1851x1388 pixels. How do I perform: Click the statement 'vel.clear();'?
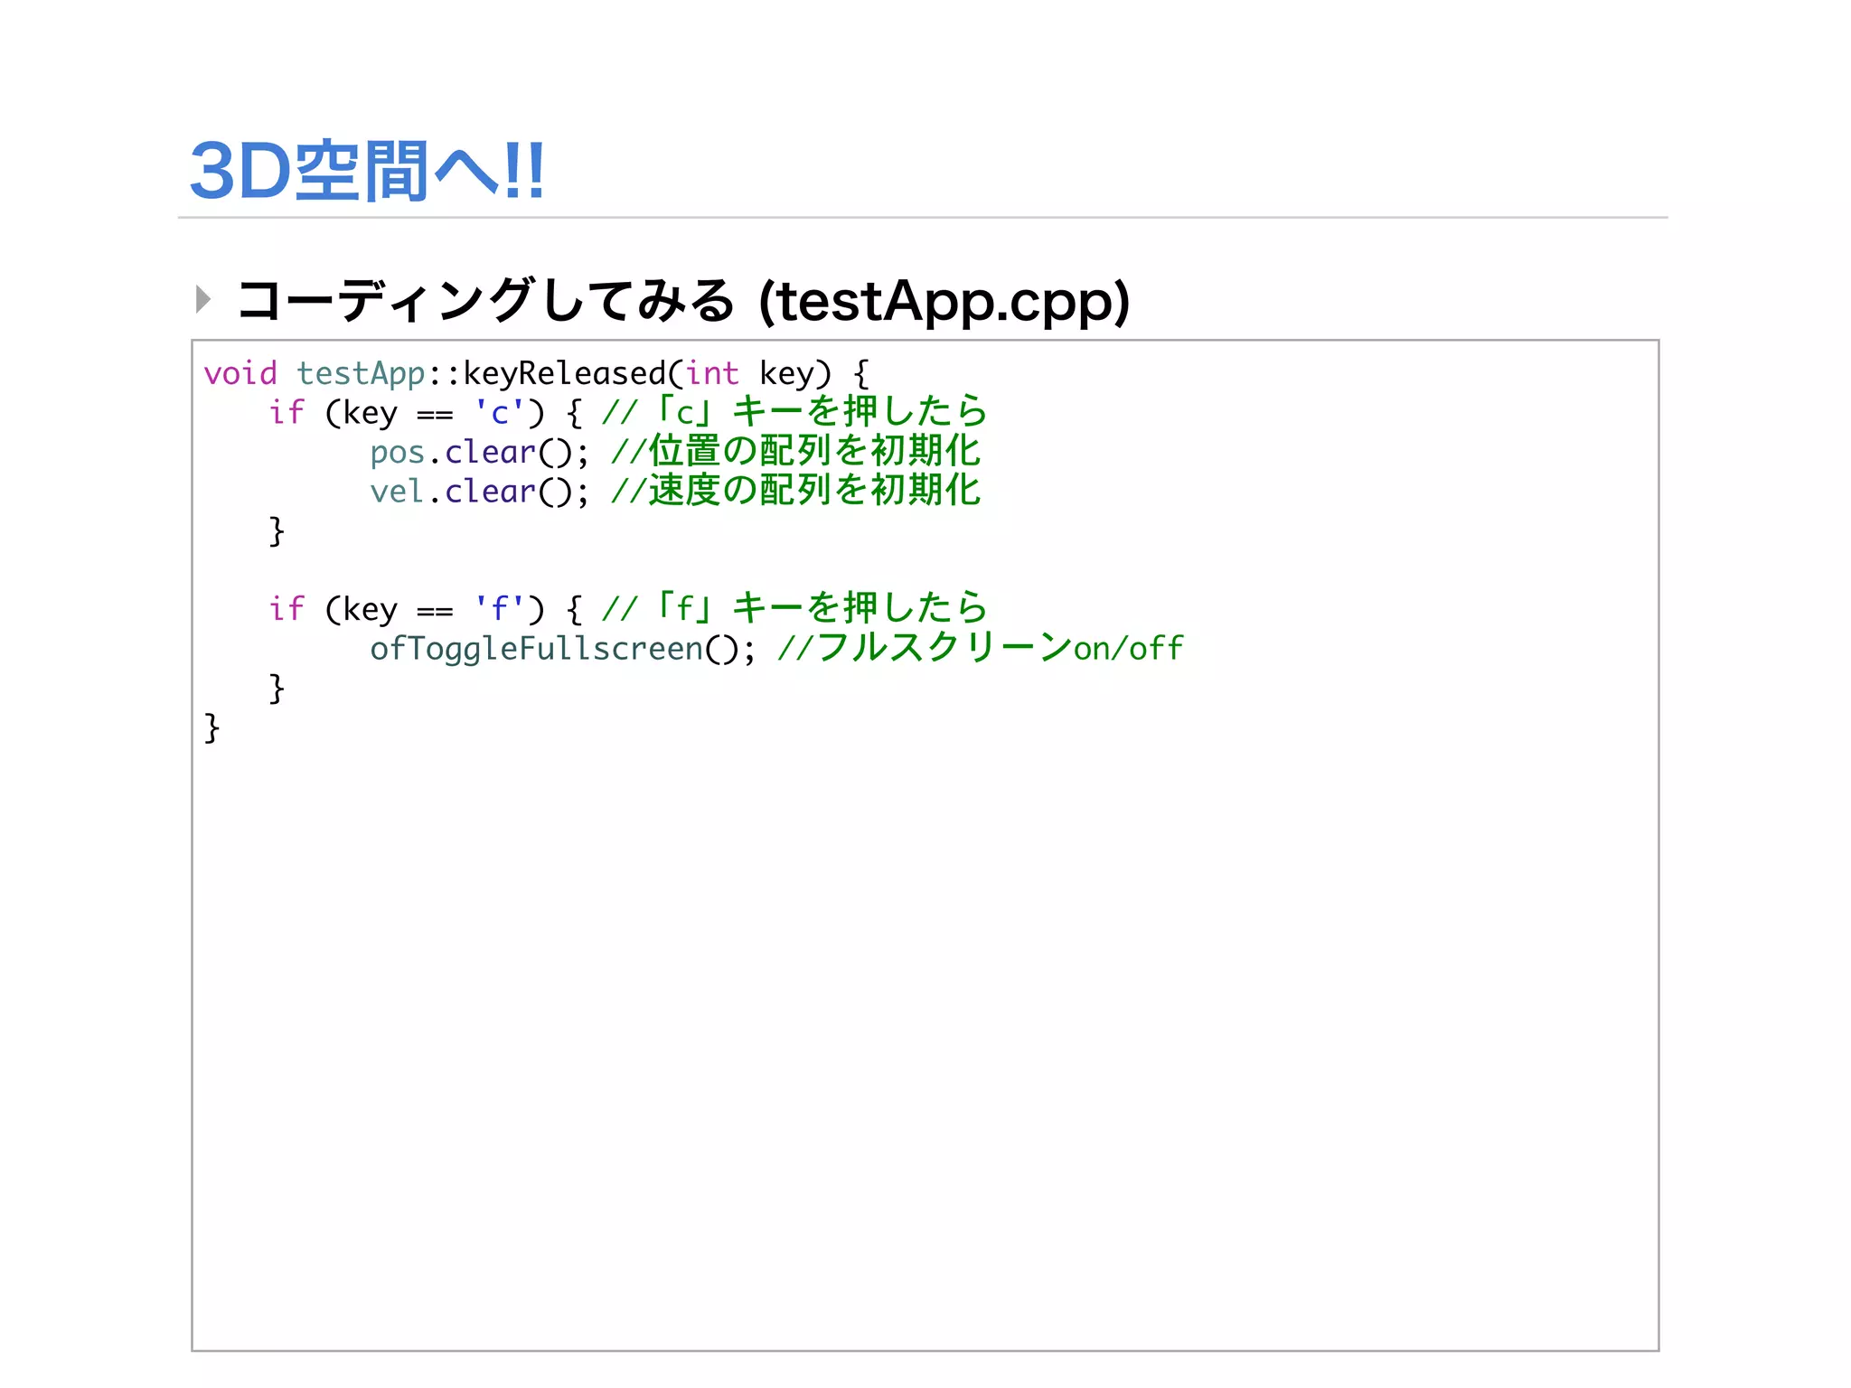[479, 492]
